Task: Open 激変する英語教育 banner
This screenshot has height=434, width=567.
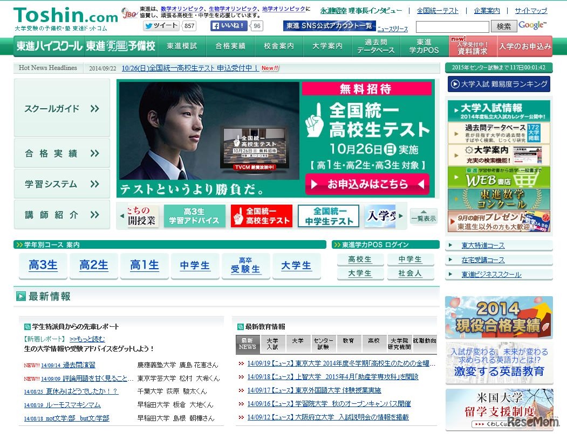Action: (x=498, y=363)
